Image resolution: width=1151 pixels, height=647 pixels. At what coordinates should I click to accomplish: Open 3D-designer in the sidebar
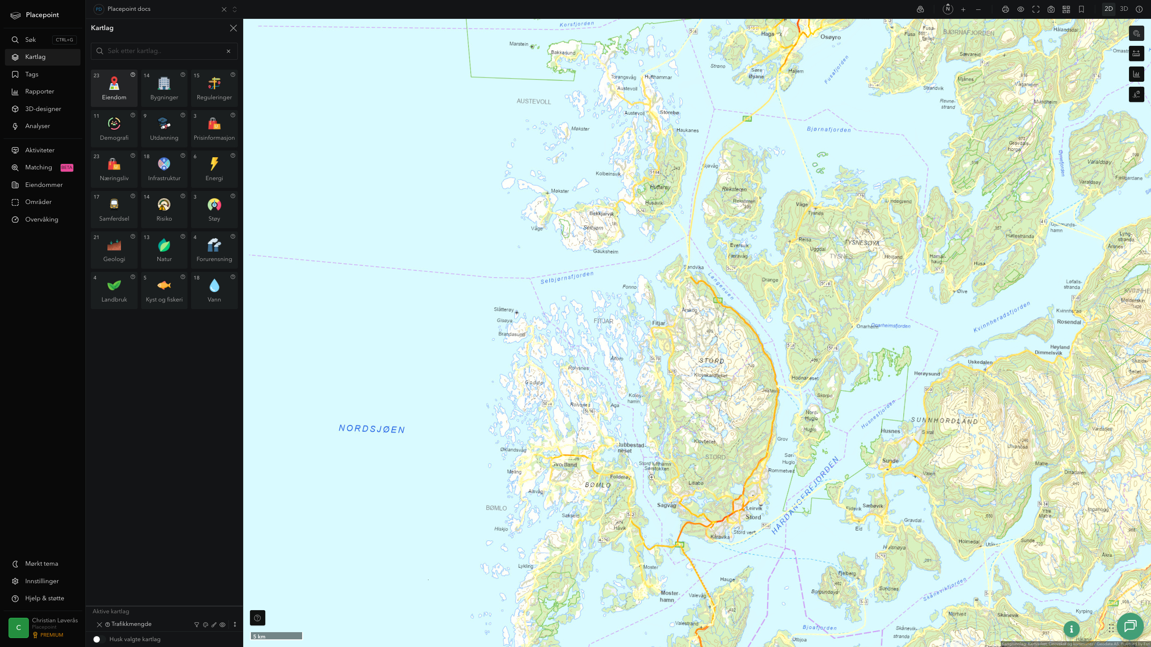(43, 109)
